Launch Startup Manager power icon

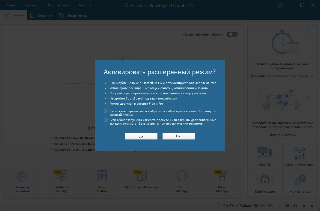[182, 176]
